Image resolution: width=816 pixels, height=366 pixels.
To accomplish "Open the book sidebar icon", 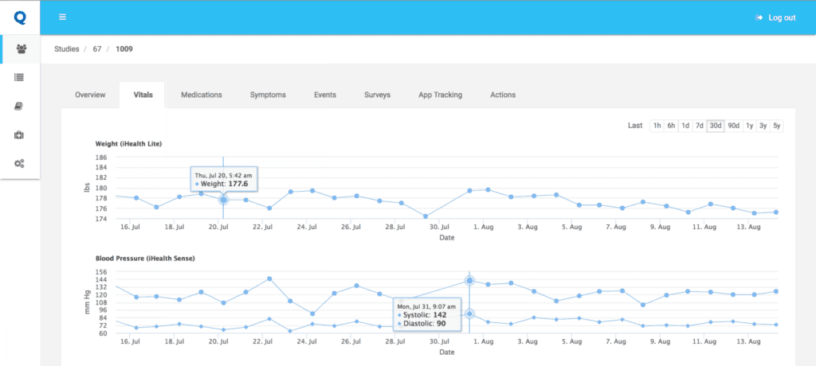I will (20, 106).
